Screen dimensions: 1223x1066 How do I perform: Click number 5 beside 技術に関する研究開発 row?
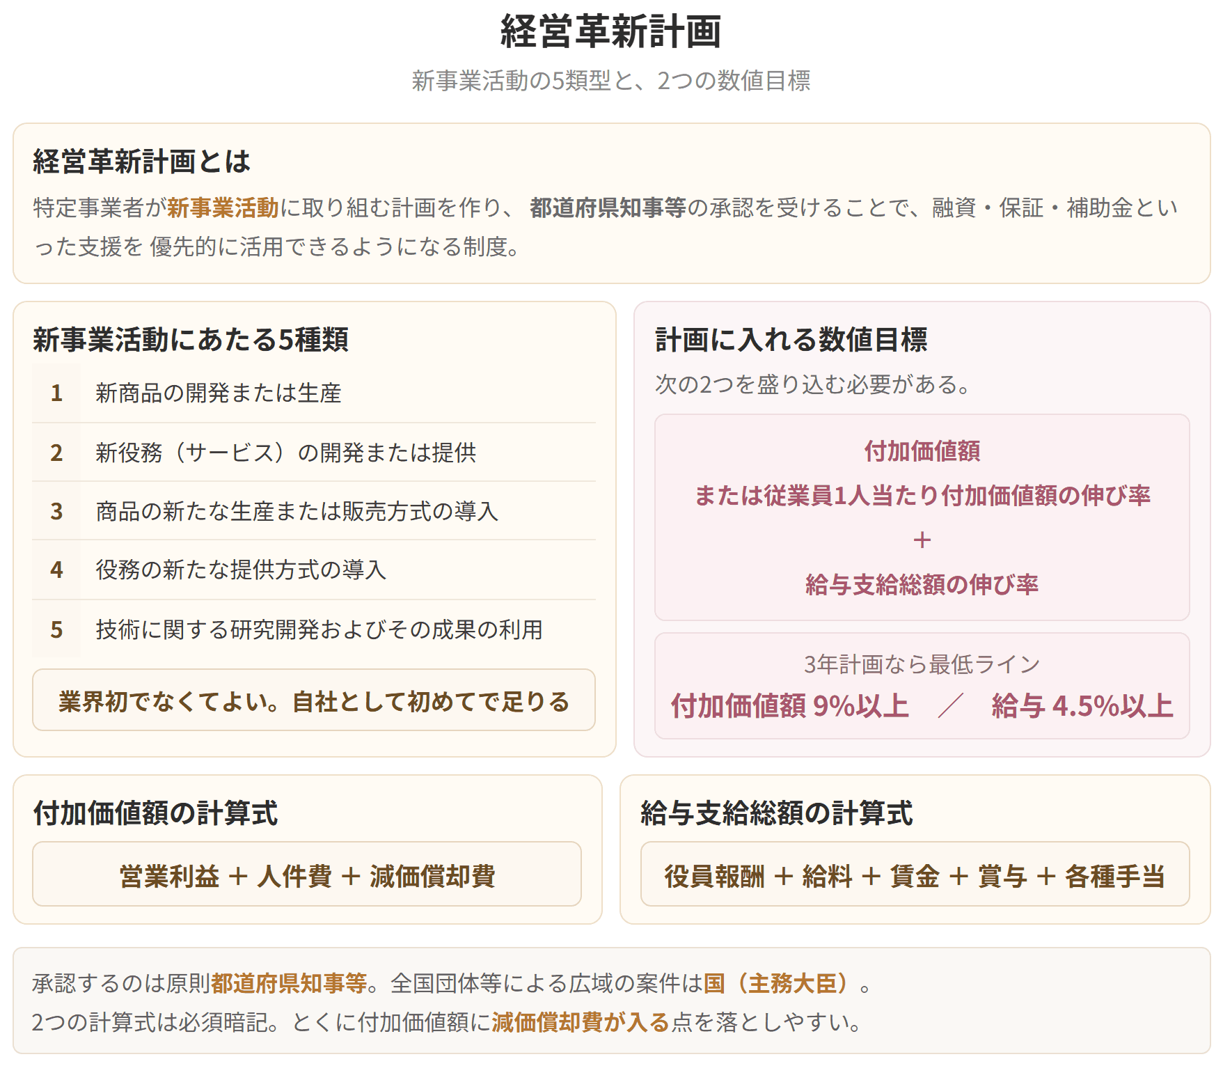pyautogui.click(x=56, y=629)
